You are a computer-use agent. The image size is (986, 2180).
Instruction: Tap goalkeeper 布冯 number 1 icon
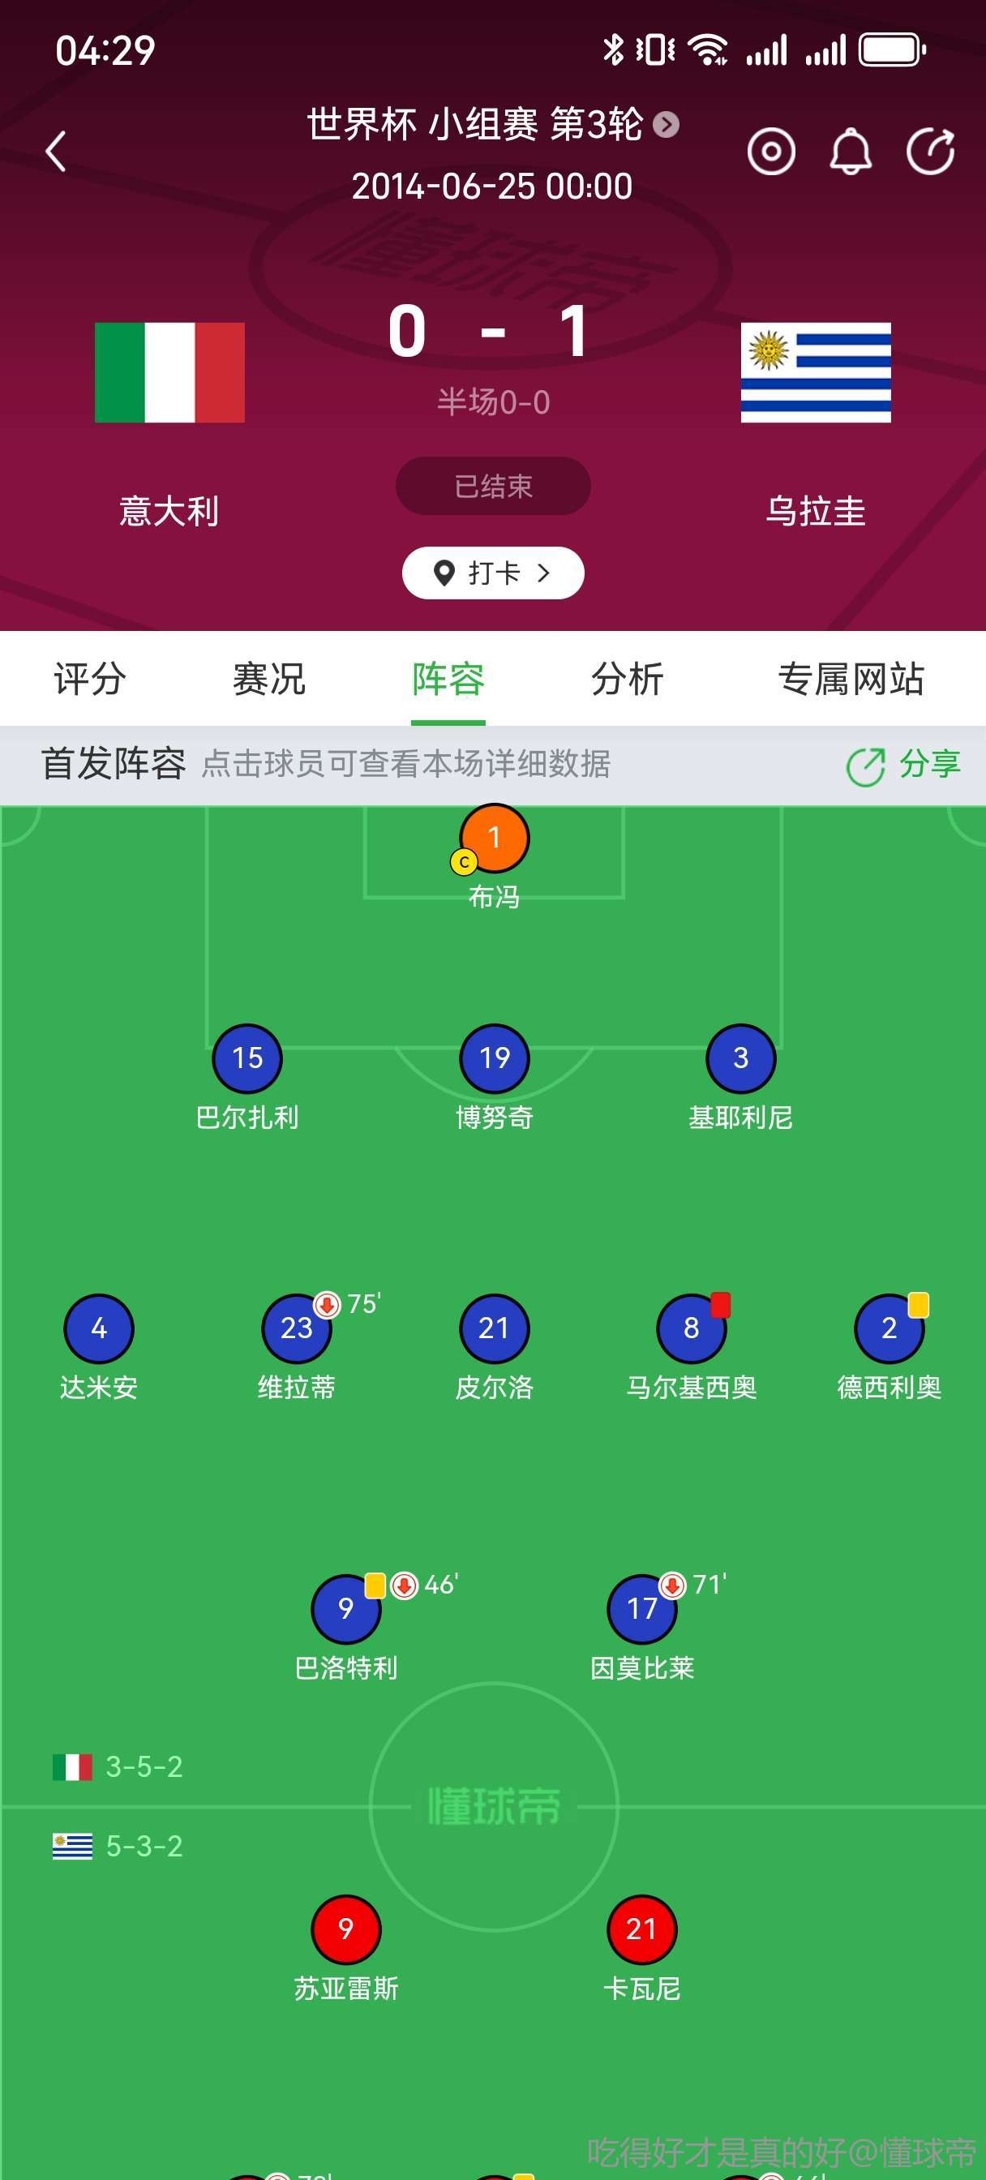(x=495, y=838)
